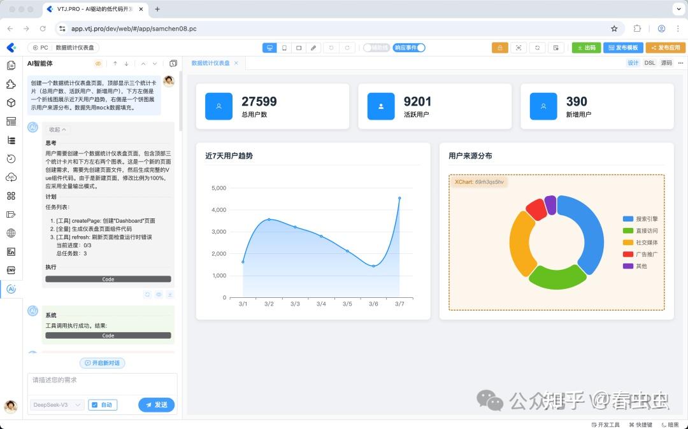Click the 发布应用 button
This screenshot has width=688, height=429.
(x=665, y=48)
